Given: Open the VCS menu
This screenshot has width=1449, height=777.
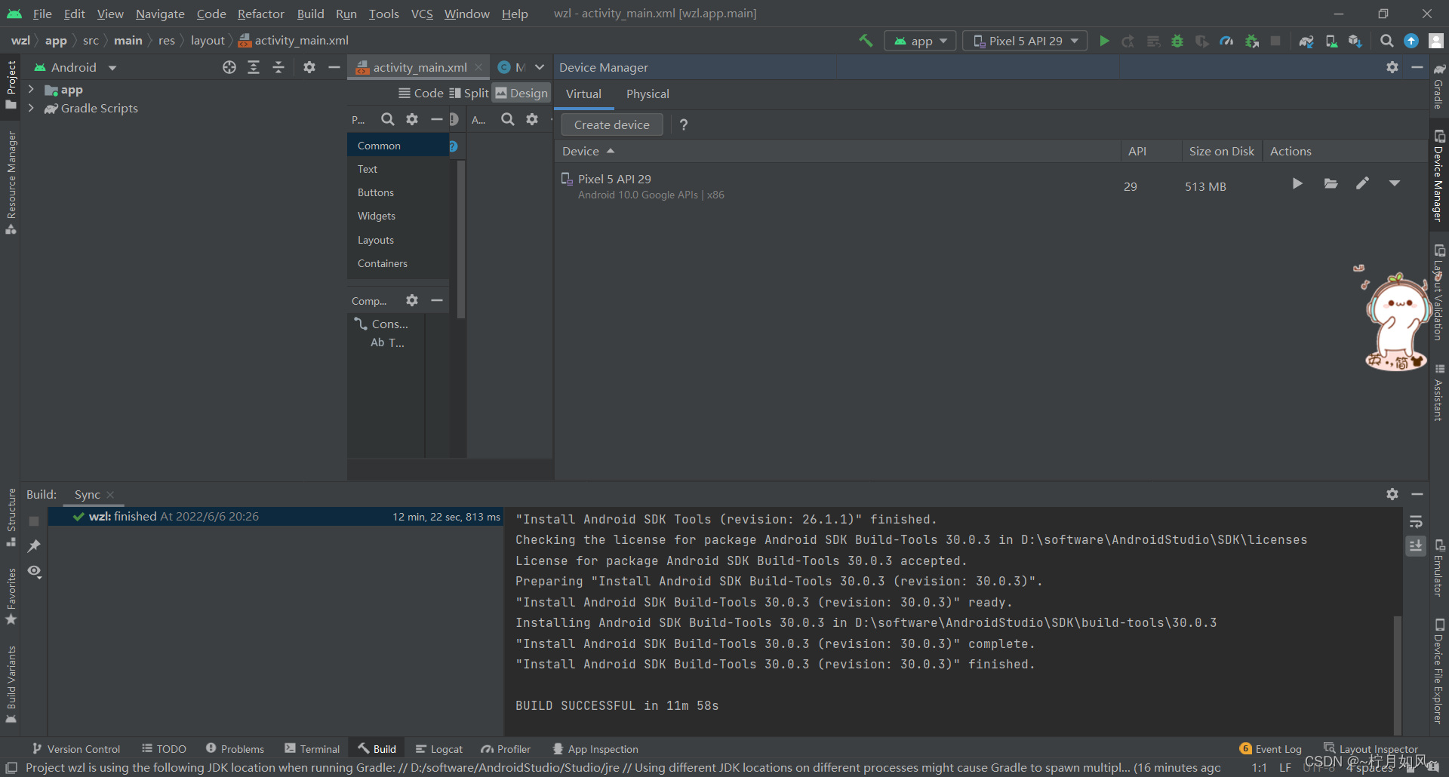Looking at the screenshot, I should point(422,14).
